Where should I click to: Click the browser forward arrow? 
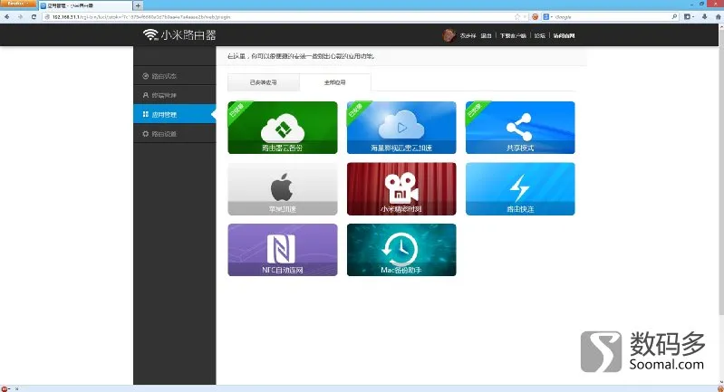click(x=20, y=16)
